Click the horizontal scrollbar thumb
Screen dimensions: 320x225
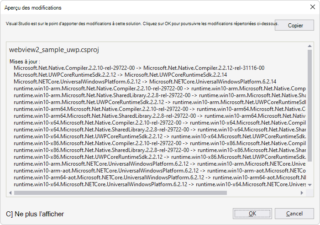click(x=121, y=193)
